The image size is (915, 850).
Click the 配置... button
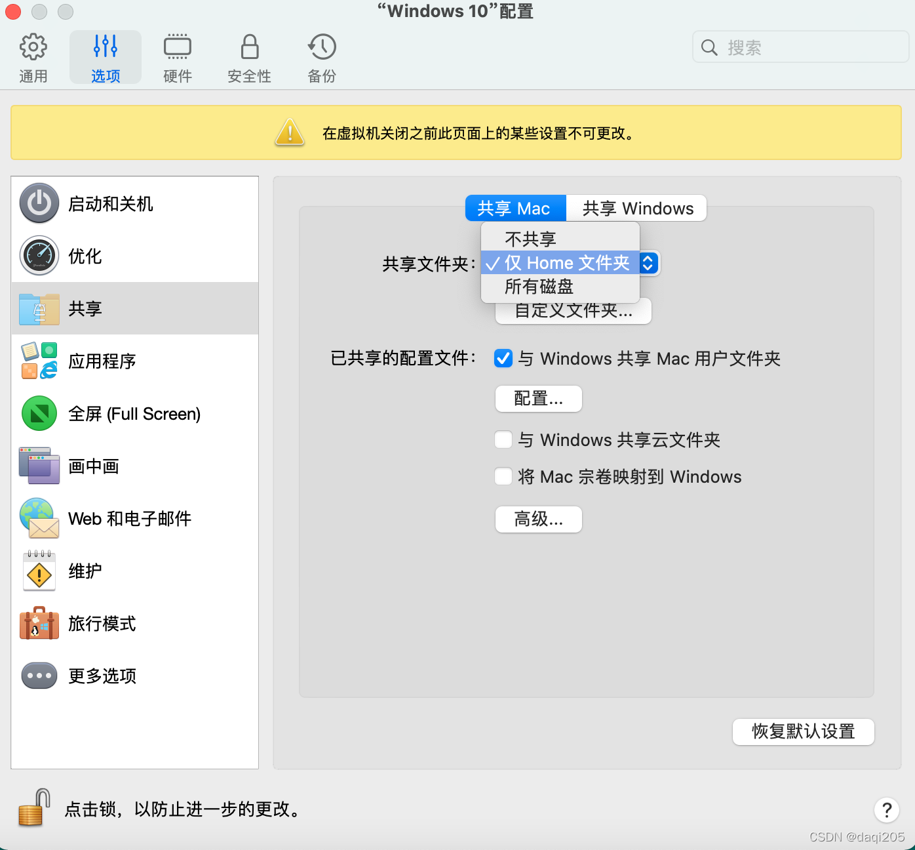539,399
